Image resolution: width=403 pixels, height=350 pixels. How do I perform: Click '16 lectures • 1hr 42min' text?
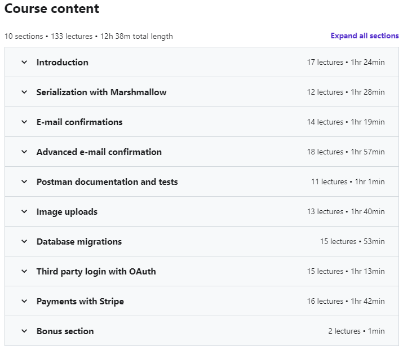coord(346,301)
